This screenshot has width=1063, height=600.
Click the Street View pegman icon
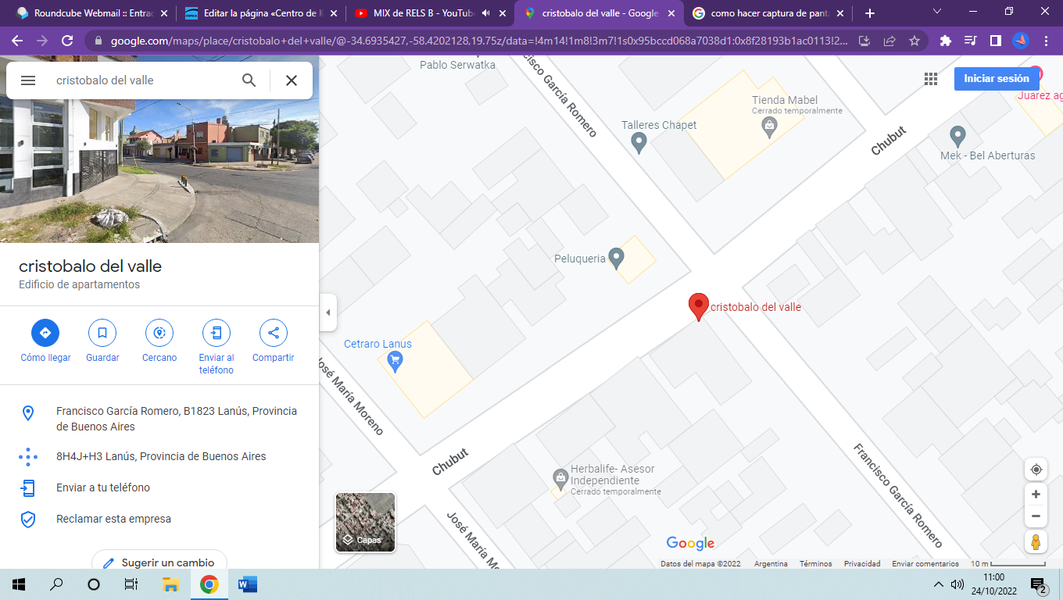click(x=1036, y=542)
